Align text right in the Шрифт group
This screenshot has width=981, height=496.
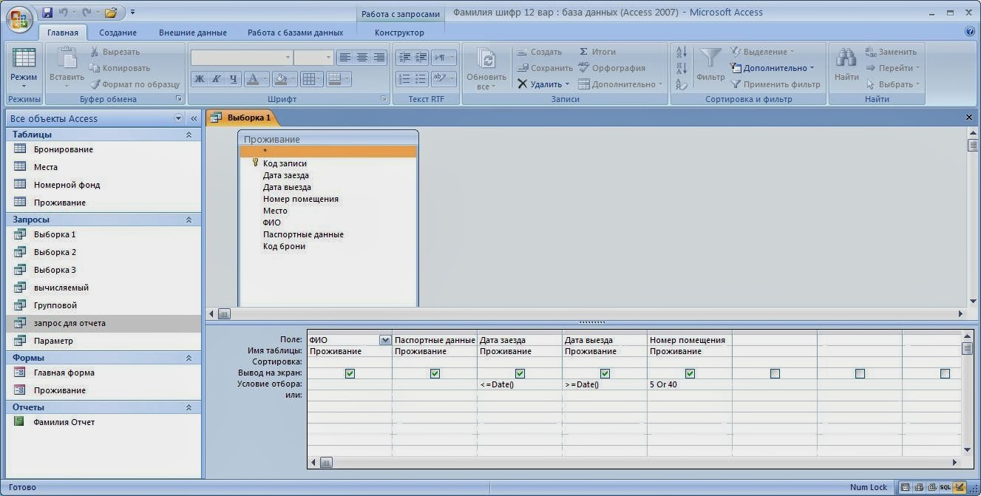click(379, 58)
